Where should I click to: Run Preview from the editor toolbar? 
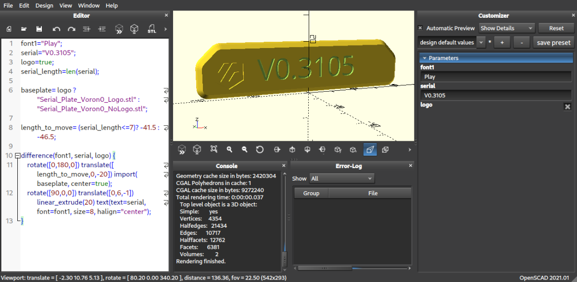tap(119, 29)
